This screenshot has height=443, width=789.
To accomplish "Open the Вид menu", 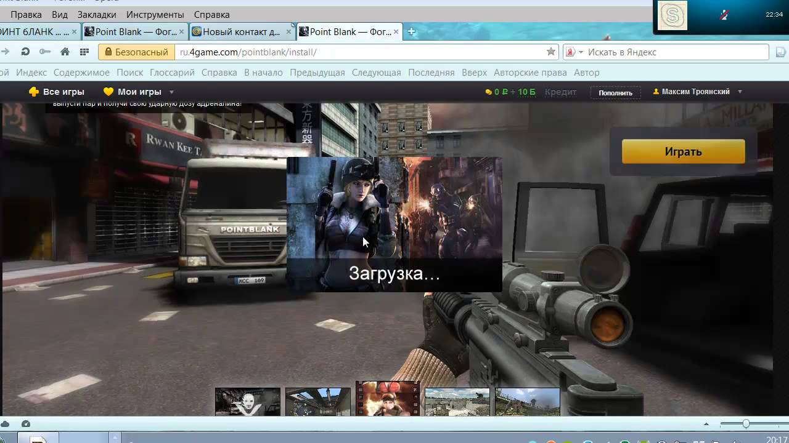I will click(60, 14).
